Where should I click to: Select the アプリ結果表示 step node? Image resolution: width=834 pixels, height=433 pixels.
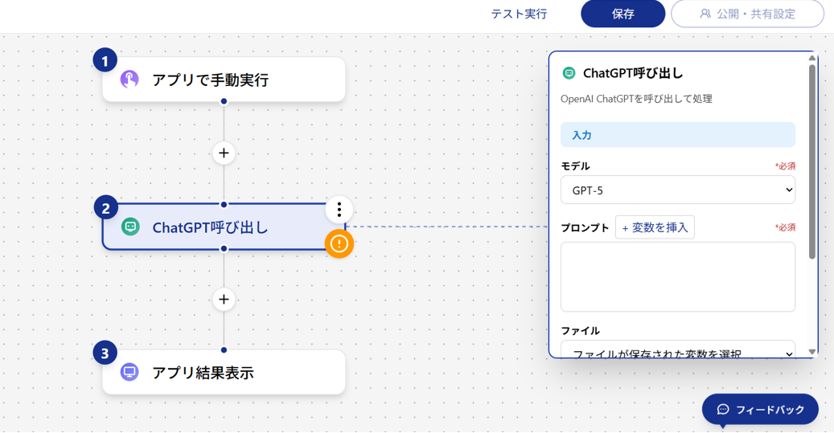(x=224, y=373)
